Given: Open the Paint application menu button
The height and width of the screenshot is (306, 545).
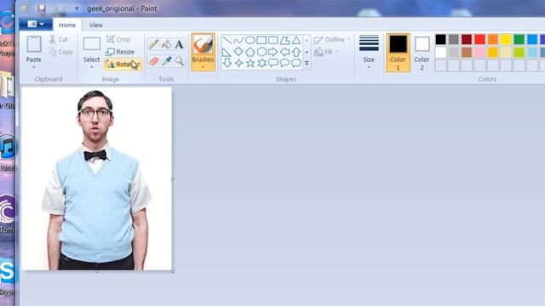Looking at the screenshot, I should pyautogui.click(x=36, y=24).
